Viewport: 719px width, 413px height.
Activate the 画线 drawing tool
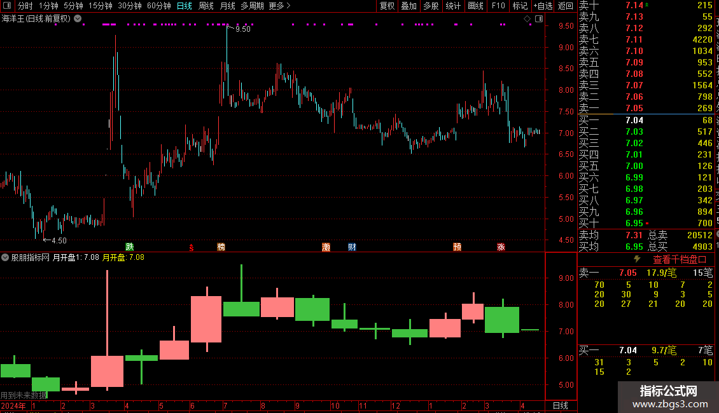[x=476, y=6]
